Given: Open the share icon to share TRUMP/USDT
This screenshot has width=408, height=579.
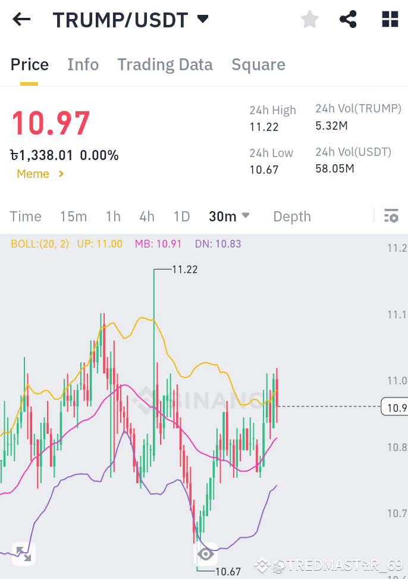Looking at the screenshot, I should [348, 19].
